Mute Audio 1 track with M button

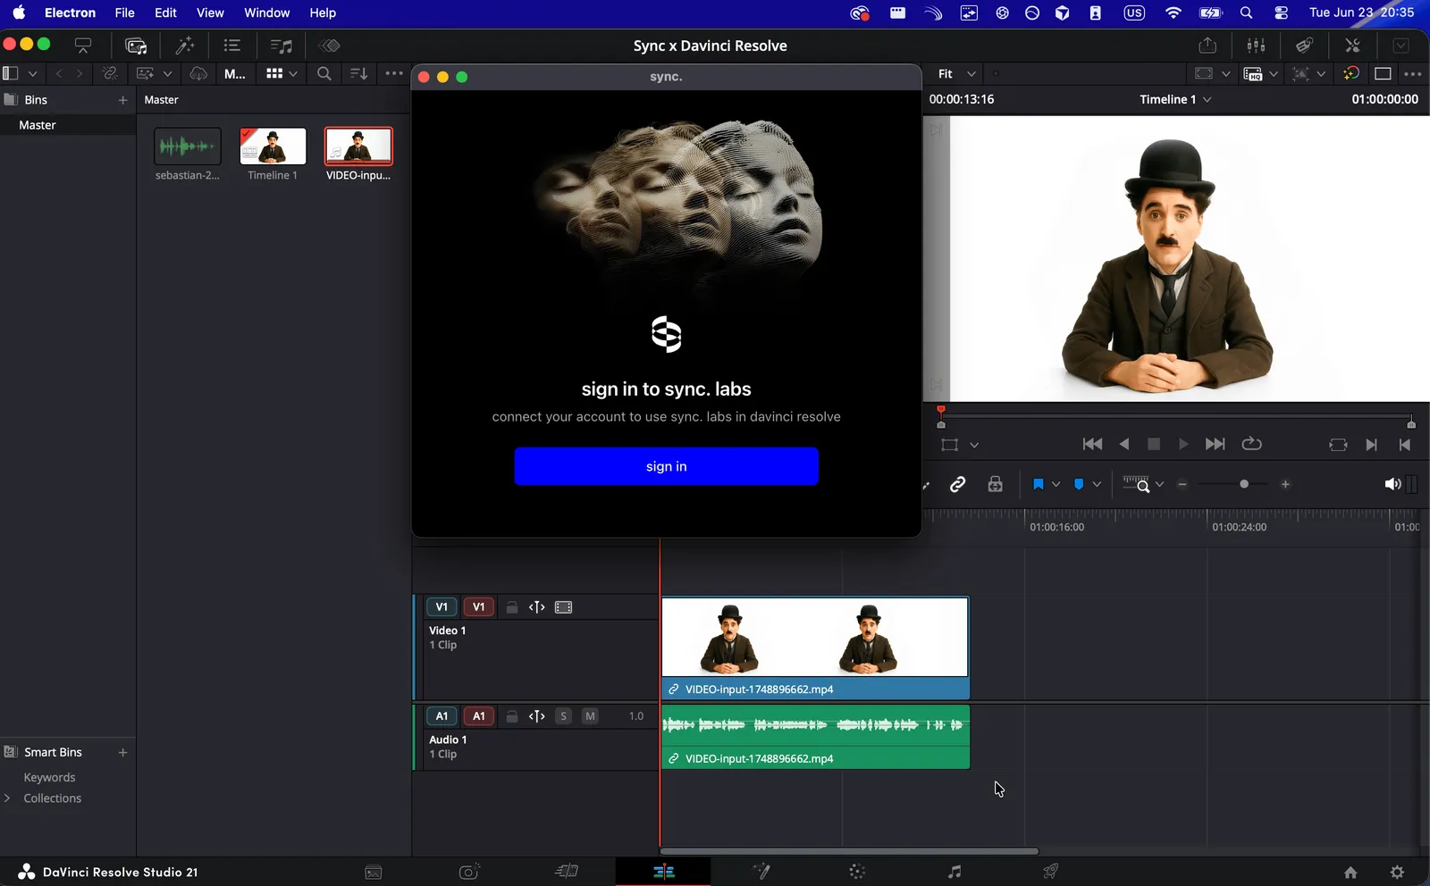pos(590,716)
